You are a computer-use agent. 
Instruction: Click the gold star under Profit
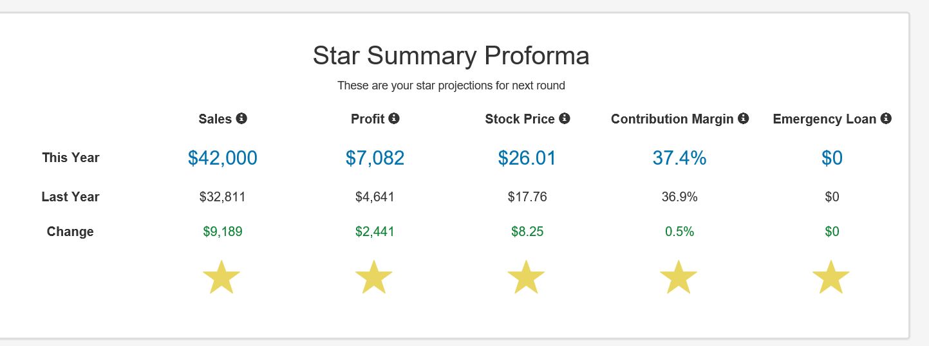(x=374, y=277)
